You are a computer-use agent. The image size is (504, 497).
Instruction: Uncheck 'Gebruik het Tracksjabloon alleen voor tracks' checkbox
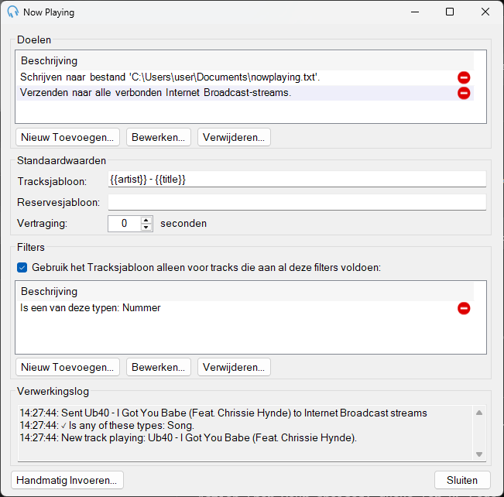coord(22,268)
